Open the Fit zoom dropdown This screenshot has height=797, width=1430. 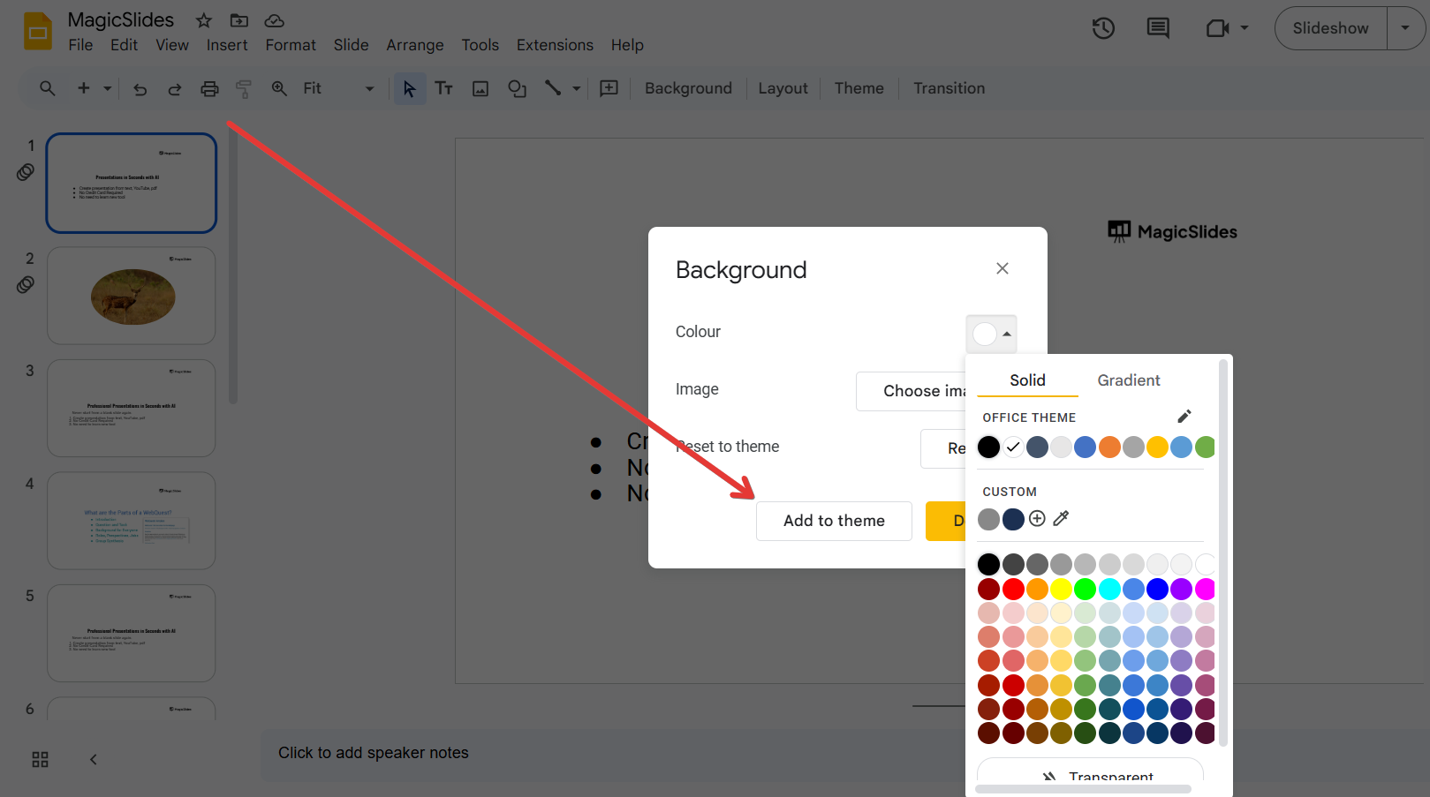338,88
